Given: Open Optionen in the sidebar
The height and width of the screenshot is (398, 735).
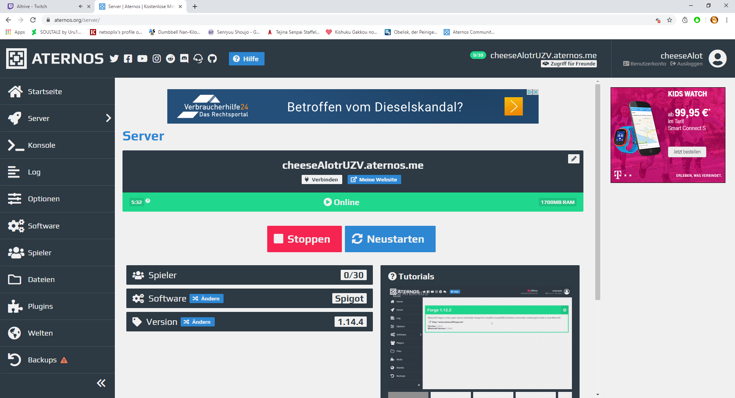Looking at the screenshot, I should pos(57,199).
